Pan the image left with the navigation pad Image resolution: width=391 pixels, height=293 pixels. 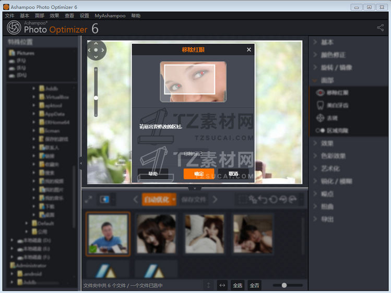coord(89,50)
